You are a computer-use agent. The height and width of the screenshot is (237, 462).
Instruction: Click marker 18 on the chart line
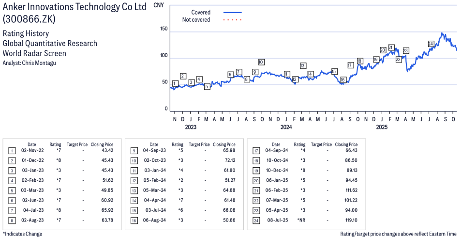(359, 61)
